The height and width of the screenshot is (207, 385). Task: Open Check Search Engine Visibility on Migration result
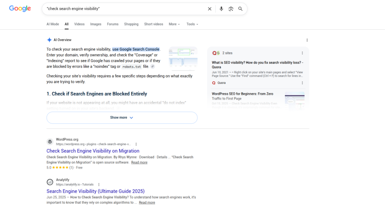[x=93, y=151]
